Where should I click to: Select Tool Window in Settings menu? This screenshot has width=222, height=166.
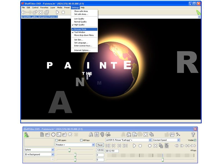point(80,32)
